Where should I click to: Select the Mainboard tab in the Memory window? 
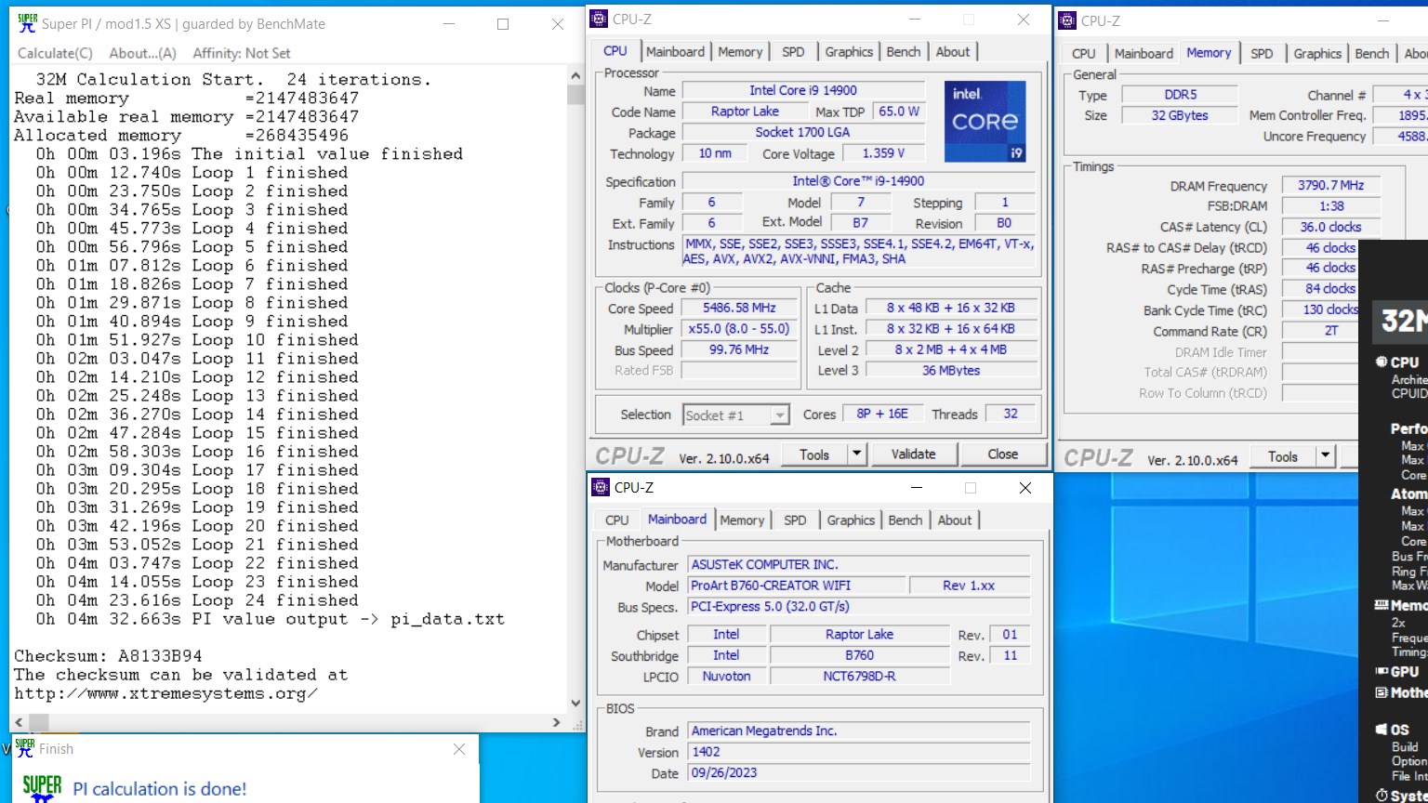tap(1144, 54)
